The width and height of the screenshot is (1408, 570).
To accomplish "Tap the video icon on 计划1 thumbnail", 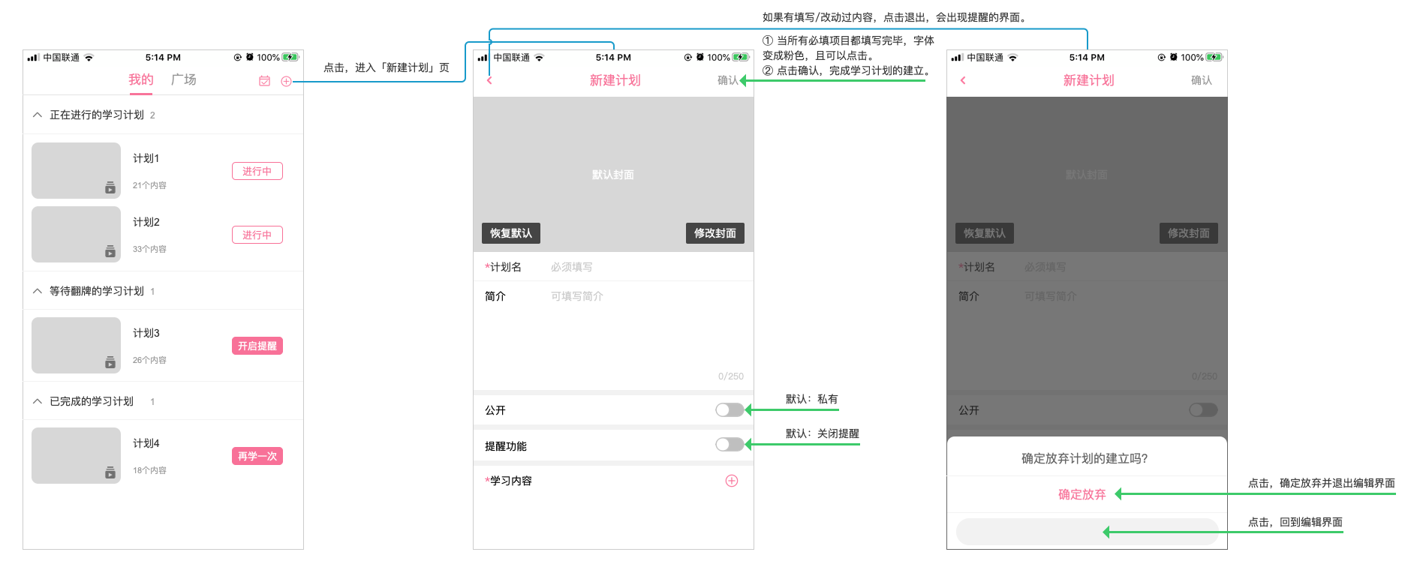I will coord(110,187).
